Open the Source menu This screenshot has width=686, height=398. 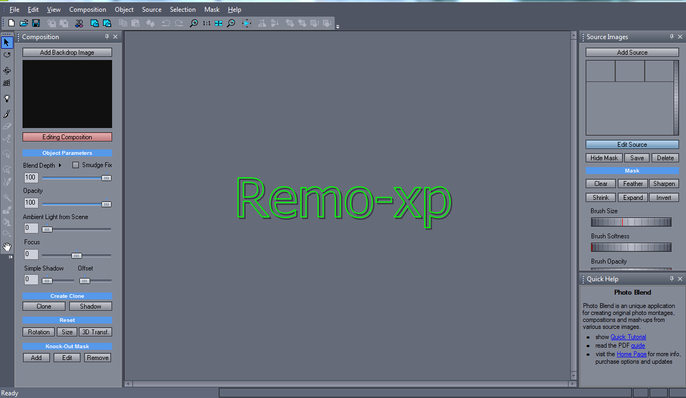click(x=152, y=10)
